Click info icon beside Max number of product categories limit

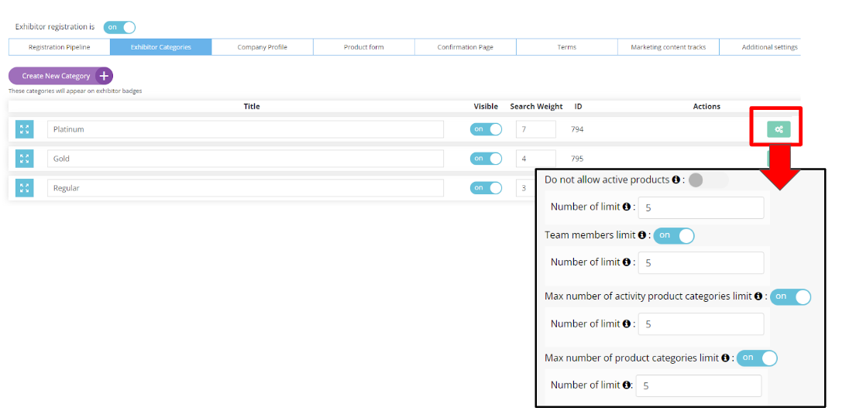pos(726,358)
